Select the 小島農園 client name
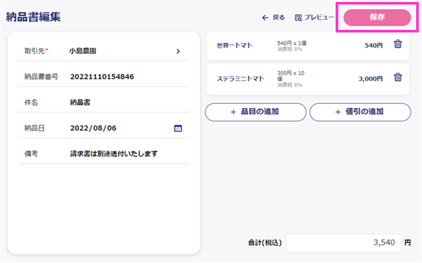This screenshot has height=263, width=422. pos(82,51)
